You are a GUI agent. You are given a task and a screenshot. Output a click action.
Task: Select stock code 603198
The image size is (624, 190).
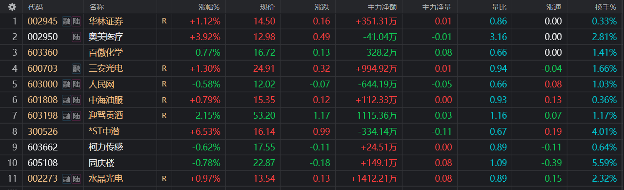[42, 116]
